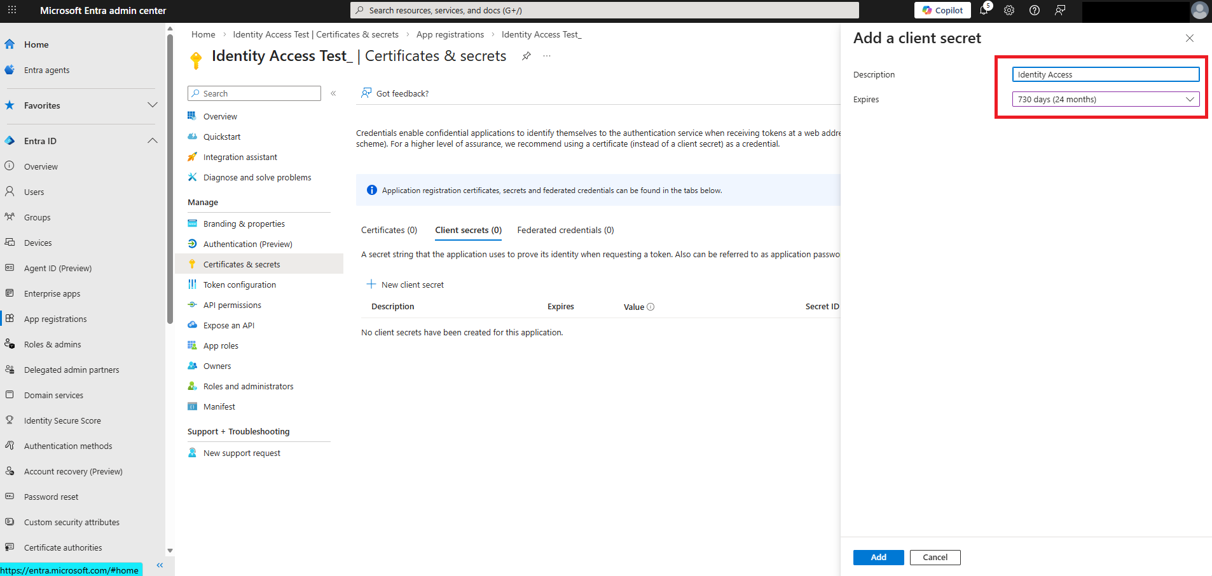Click the Devices icon in sidebar
Image resolution: width=1212 pixels, height=576 pixels.
tap(10, 242)
